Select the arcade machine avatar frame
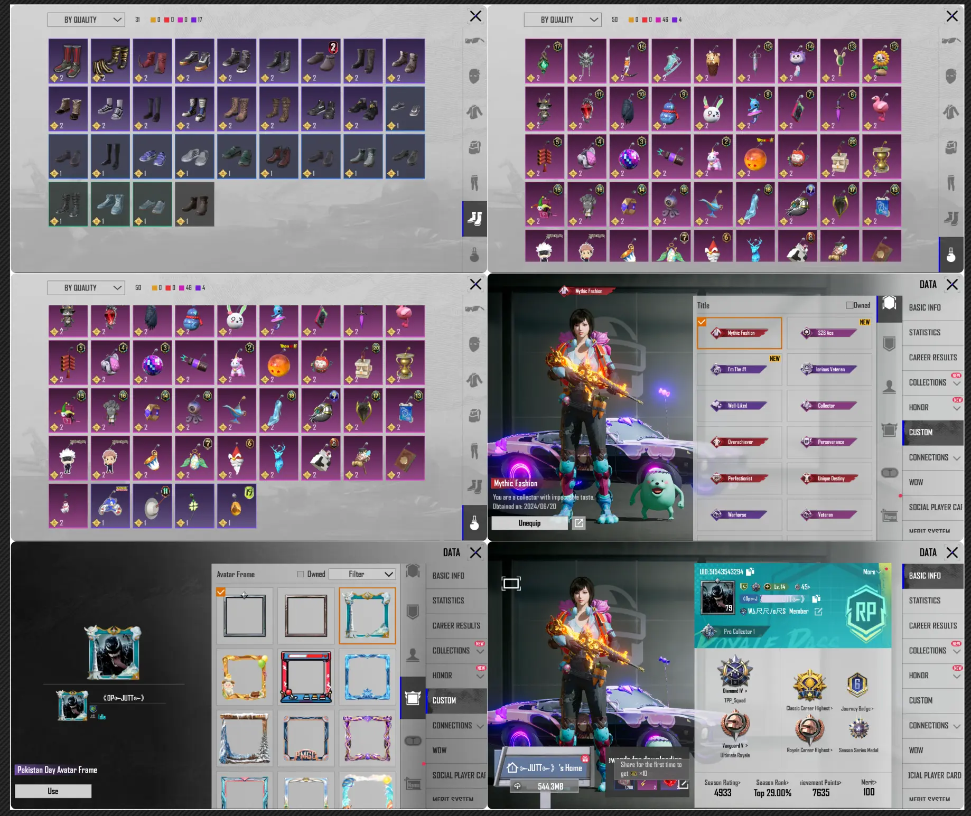This screenshot has width=971, height=816. [306, 677]
